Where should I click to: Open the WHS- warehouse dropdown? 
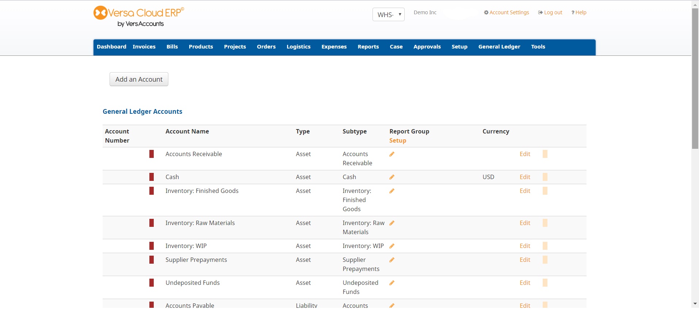pyautogui.click(x=388, y=15)
